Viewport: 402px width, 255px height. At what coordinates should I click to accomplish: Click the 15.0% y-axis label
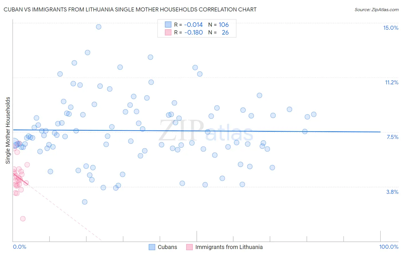tap(391, 28)
